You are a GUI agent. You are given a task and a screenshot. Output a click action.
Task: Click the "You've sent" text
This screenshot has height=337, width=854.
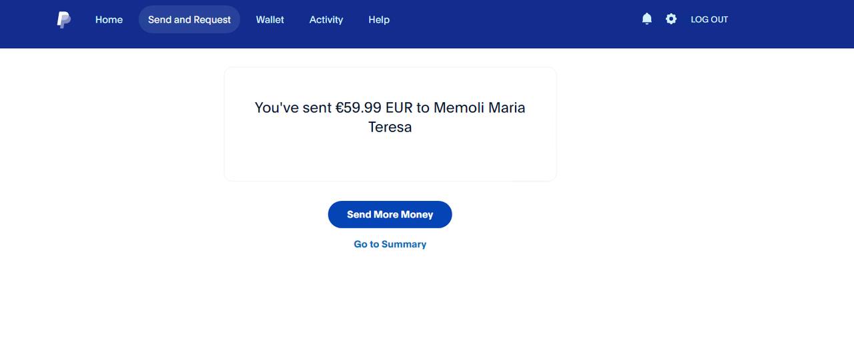[293, 107]
